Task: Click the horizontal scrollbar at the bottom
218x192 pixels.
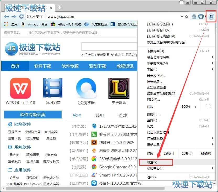Action: pos(85,189)
